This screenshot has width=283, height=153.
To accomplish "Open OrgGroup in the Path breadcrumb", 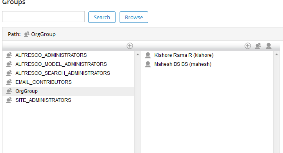I will [x=43, y=34].
